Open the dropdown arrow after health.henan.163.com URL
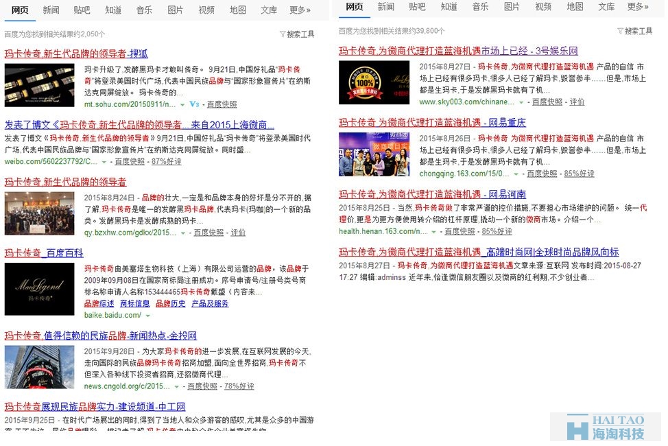This screenshot has width=668, height=446. click(433, 231)
